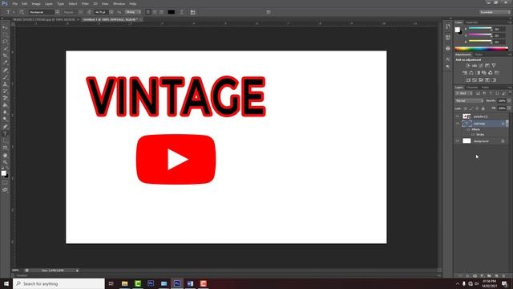
Task: Click the Create Warped Text icon
Action: (182, 12)
